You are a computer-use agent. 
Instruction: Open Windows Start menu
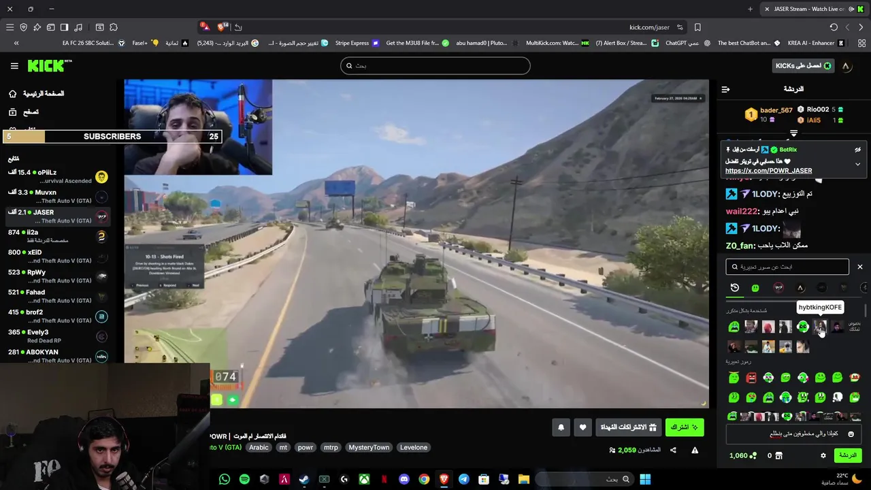[x=645, y=479]
